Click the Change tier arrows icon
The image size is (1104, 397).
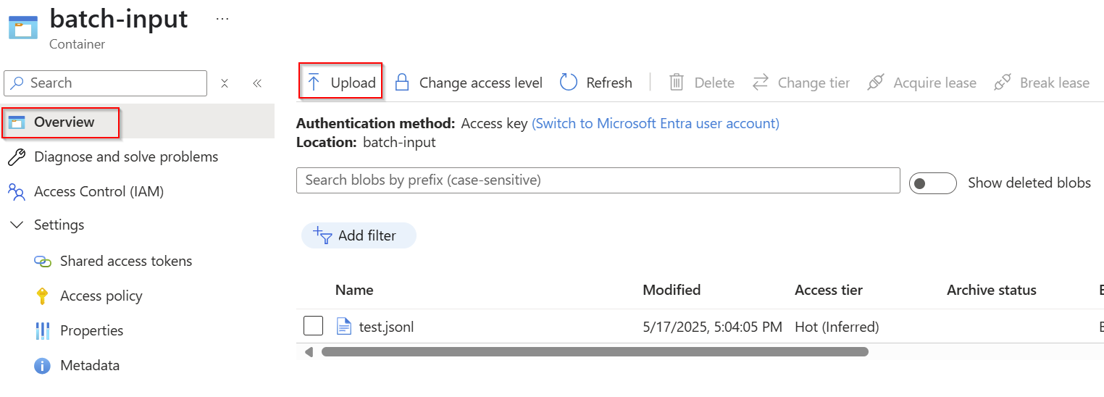point(760,83)
